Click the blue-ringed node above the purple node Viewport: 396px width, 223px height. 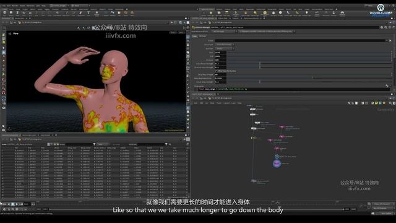coord(277,157)
